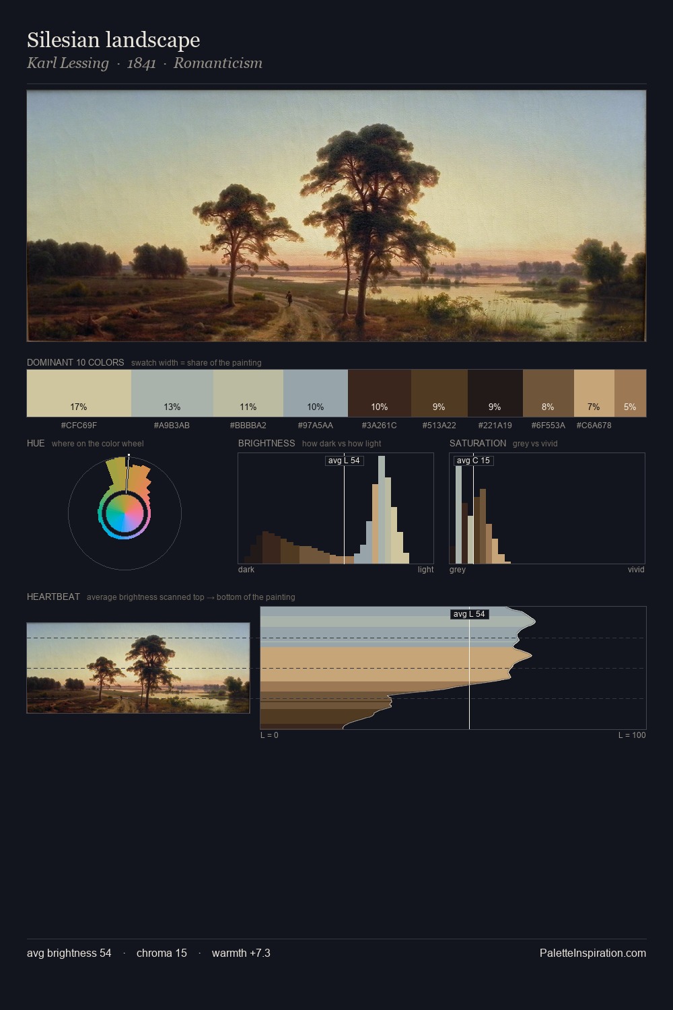Click the 'L = 0' axis label
The height and width of the screenshot is (1010, 673).
(269, 735)
